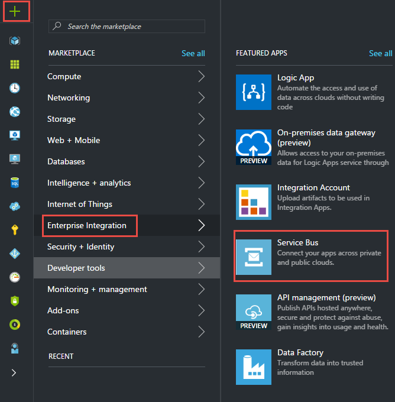Open Enterprise Integration category label
The height and width of the screenshot is (402, 395).
tap(87, 225)
